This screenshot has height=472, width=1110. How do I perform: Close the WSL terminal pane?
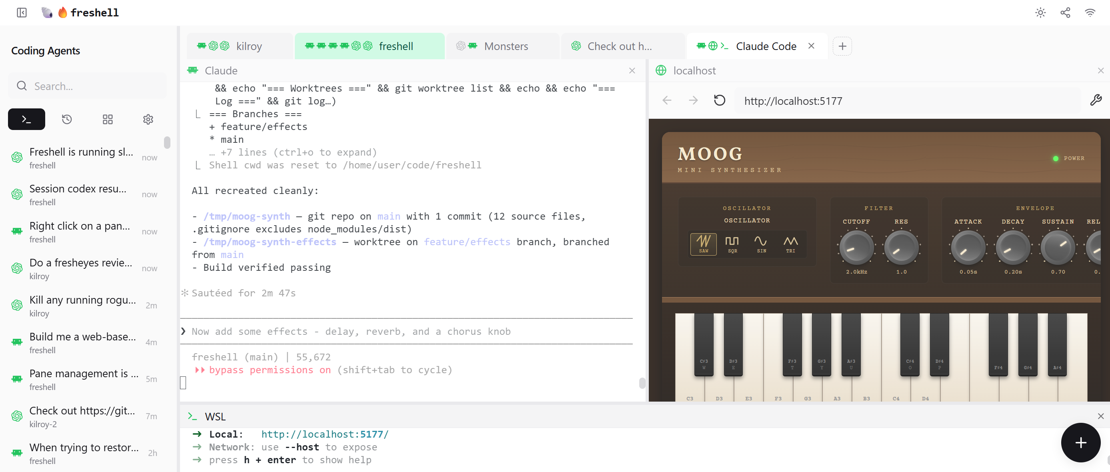[x=1100, y=416]
